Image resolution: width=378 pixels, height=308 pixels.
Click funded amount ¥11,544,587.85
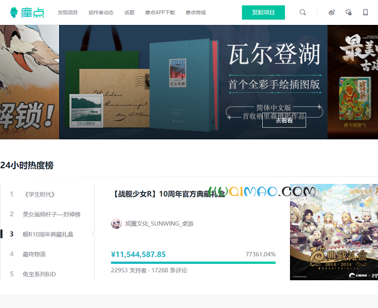(138, 254)
